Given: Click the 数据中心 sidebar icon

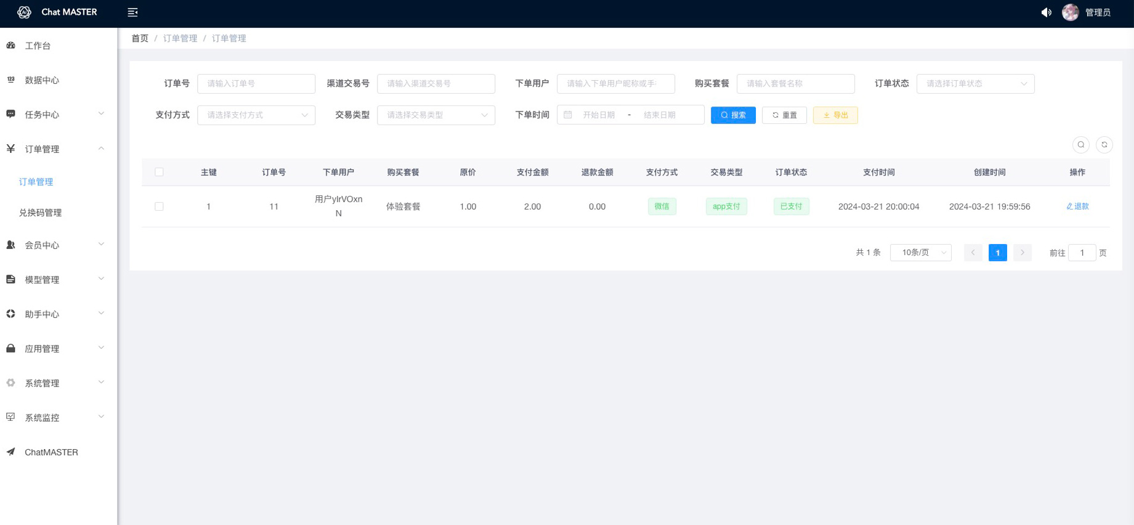Looking at the screenshot, I should coord(11,80).
